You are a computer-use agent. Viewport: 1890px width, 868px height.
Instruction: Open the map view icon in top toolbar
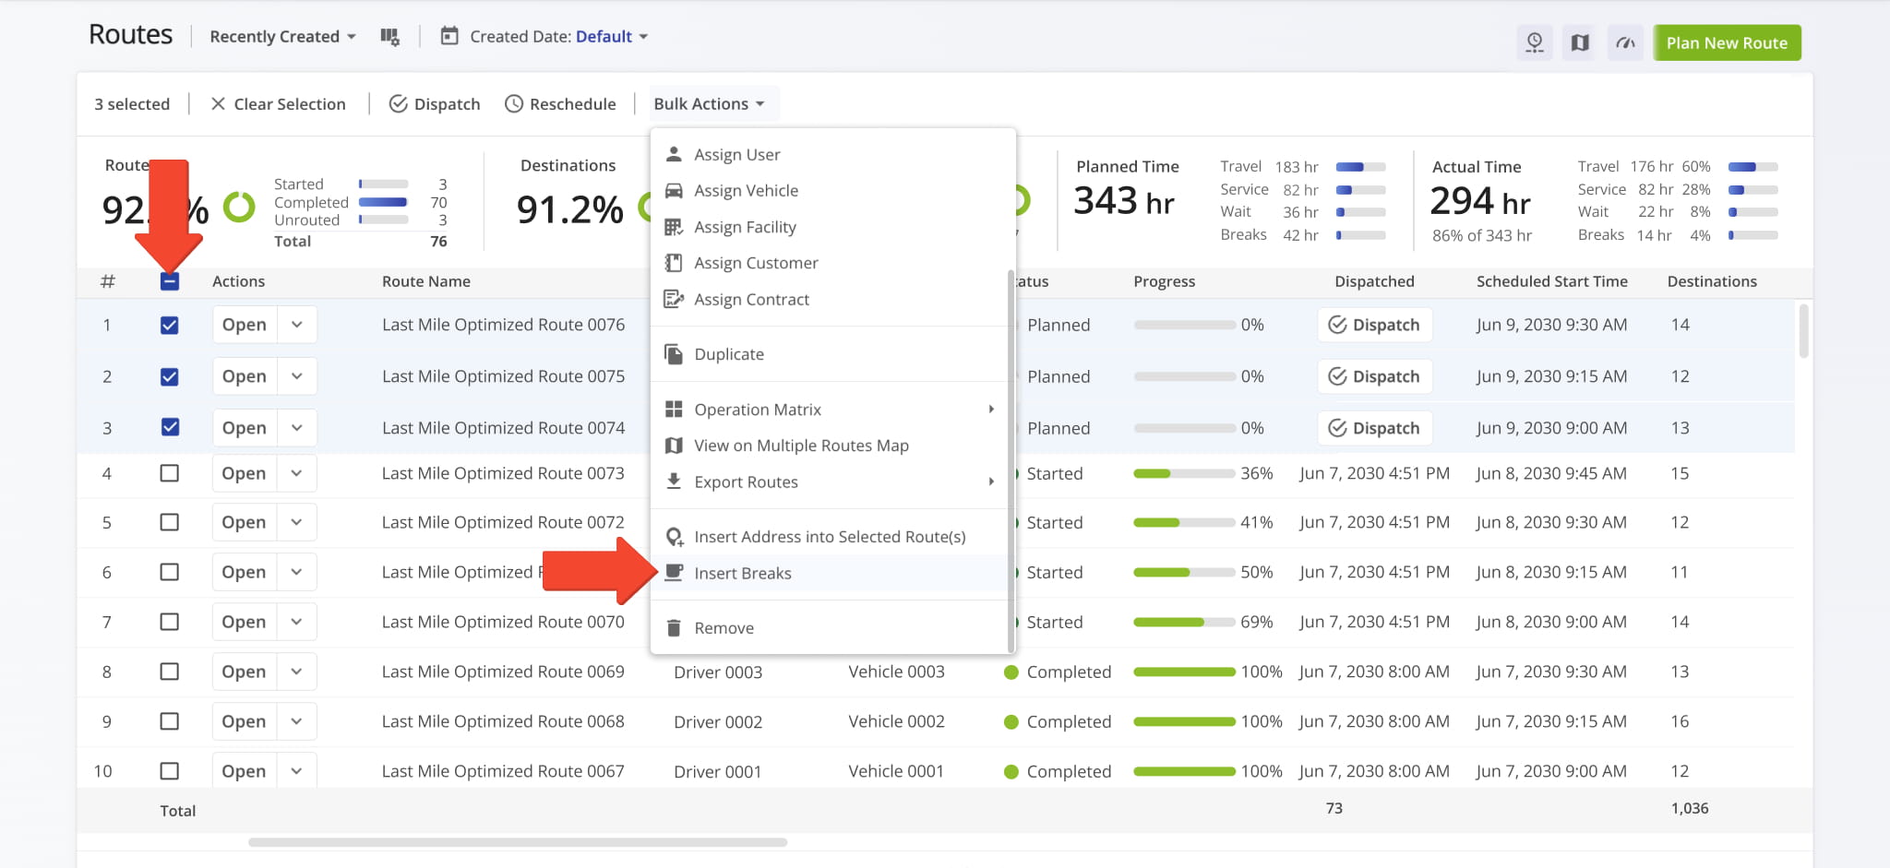pyautogui.click(x=1580, y=42)
